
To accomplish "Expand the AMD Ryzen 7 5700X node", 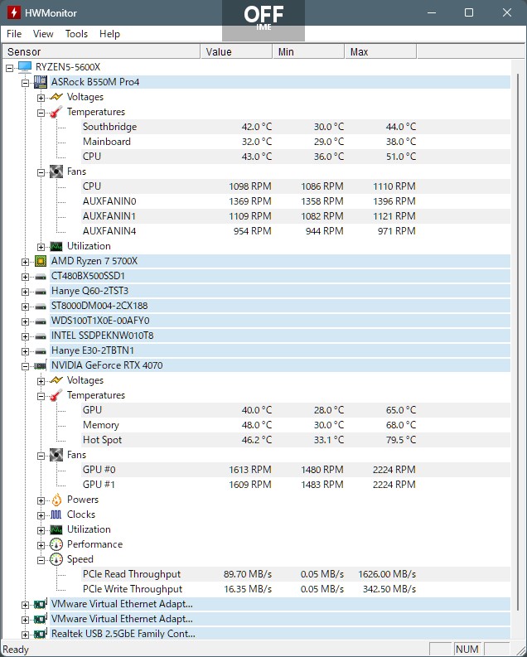I will point(26,262).
